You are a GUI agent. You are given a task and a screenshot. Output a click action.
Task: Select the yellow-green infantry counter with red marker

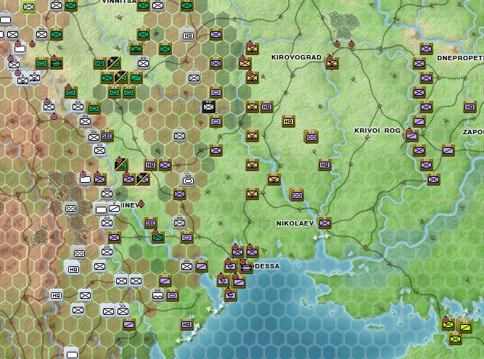(x=448, y=324)
